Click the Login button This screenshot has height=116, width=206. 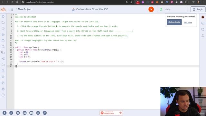point(198,9)
